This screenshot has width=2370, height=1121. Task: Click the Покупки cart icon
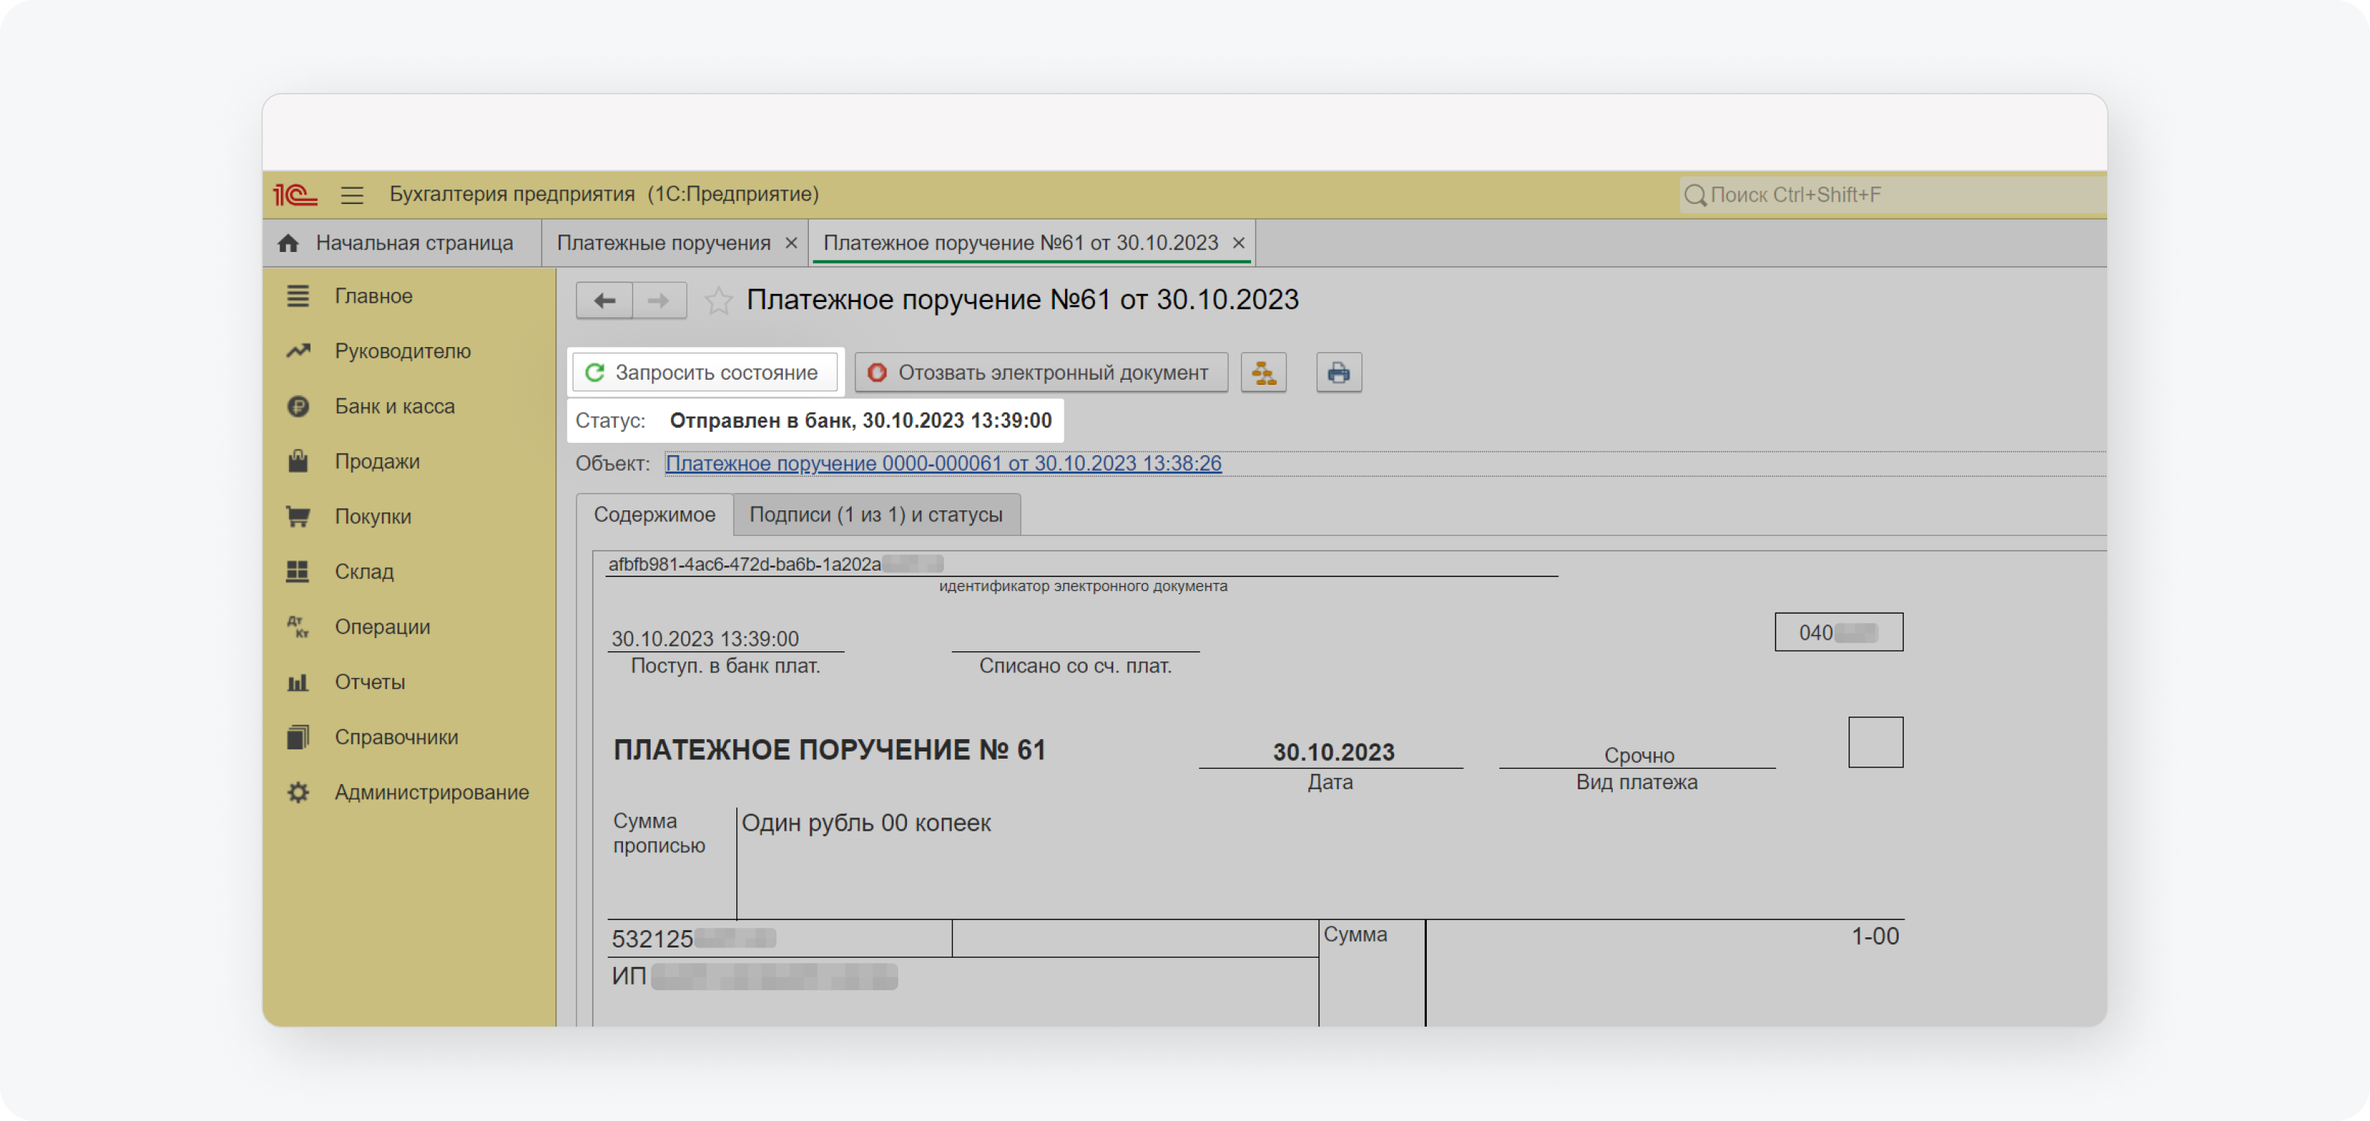pos(297,517)
